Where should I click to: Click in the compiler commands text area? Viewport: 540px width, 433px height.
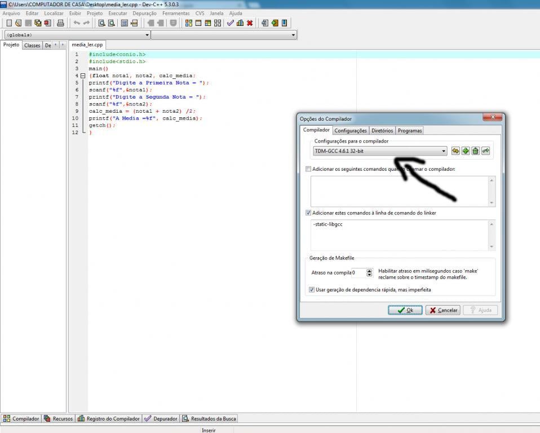(x=400, y=191)
